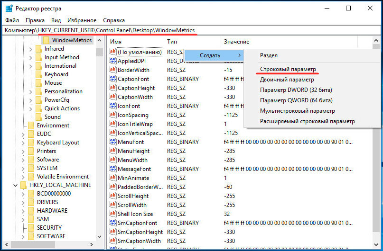Open the Правка menu

click(x=35, y=20)
